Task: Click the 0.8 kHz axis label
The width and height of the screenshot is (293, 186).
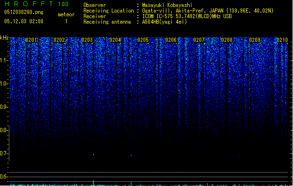Action: [4, 130]
